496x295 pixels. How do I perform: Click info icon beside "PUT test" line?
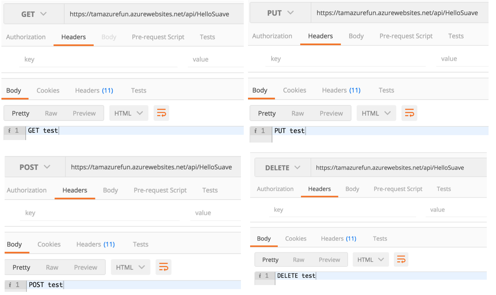pyautogui.click(x=256, y=131)
